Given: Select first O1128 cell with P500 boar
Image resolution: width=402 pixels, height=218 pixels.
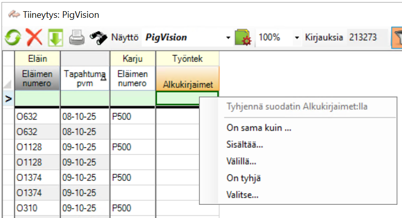Looking at the screenshot, I should pyautogui.click(x=38, y=147).
